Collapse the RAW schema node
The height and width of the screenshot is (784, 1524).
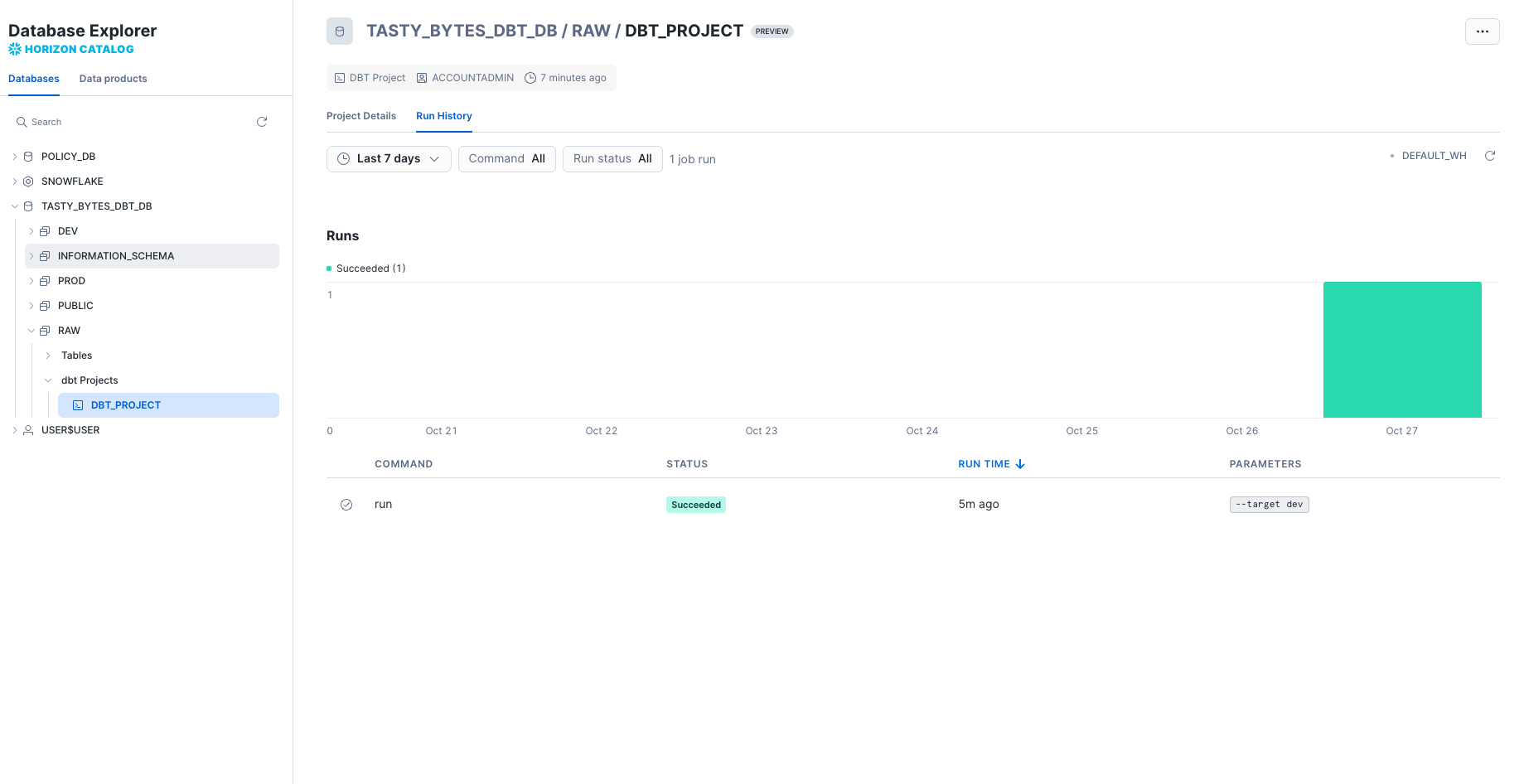click(31, 330)
